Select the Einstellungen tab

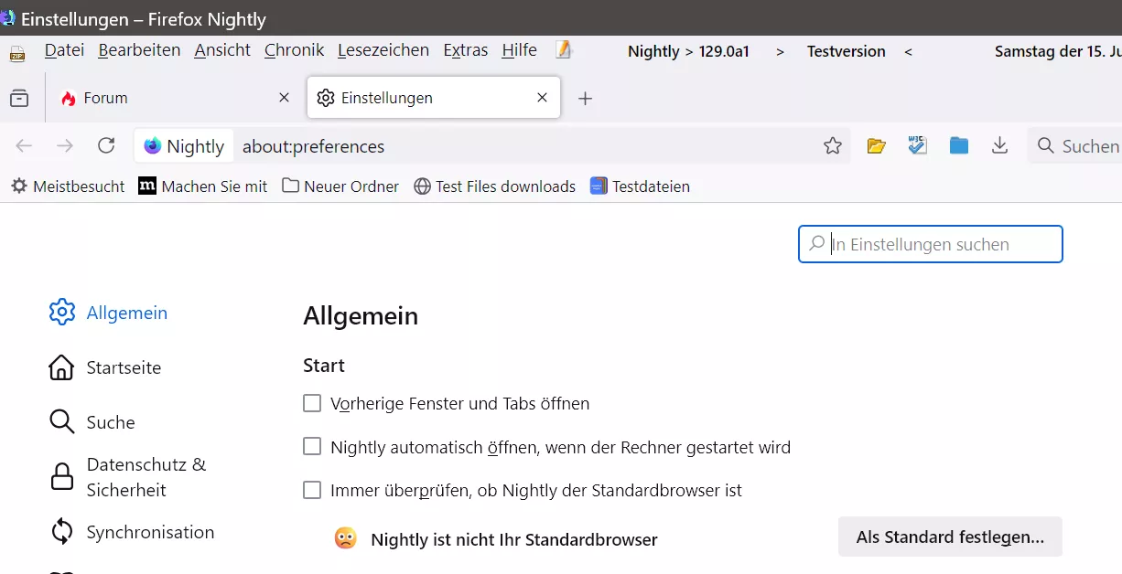click(433, 98)
